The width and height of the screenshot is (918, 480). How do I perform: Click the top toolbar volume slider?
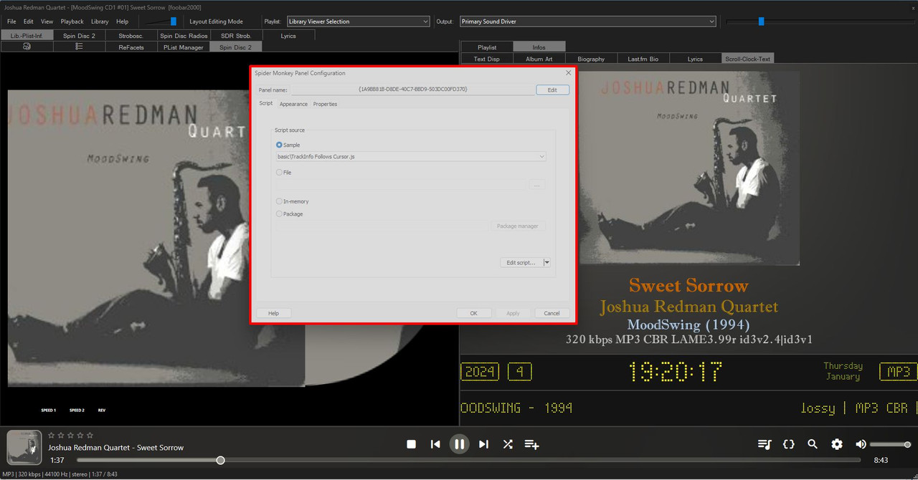click(x=173, y=21)
